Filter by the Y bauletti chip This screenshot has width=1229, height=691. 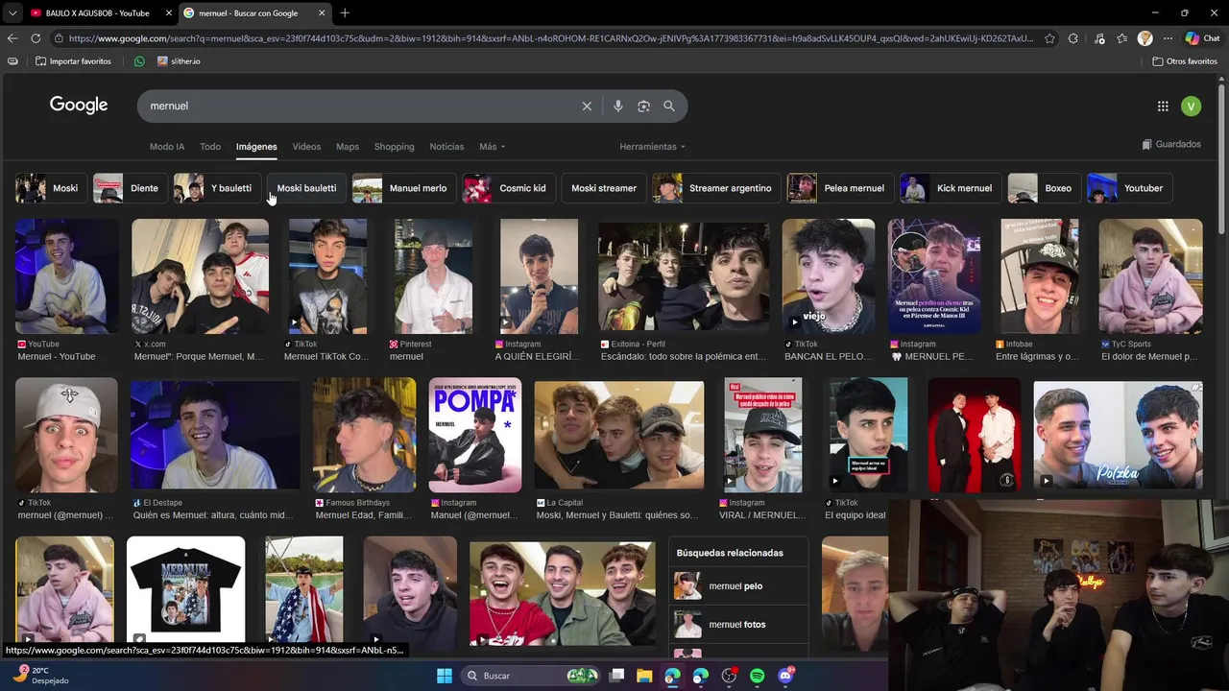[216, 188]
